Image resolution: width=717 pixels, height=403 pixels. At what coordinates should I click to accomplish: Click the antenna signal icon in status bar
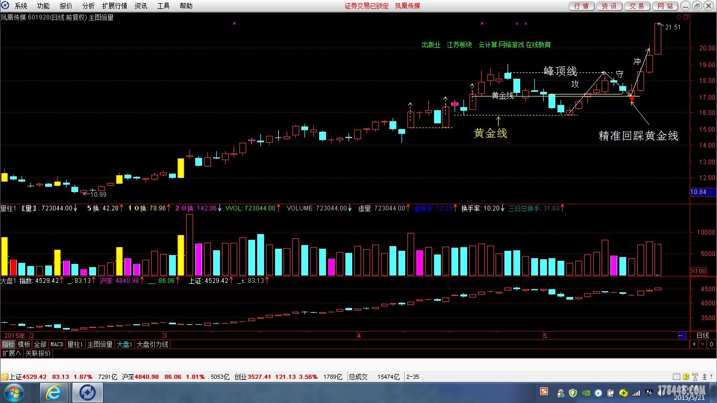695,377
